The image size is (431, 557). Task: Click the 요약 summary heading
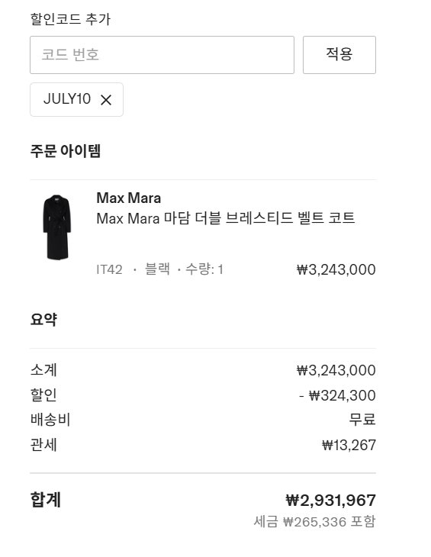[43, 319]
